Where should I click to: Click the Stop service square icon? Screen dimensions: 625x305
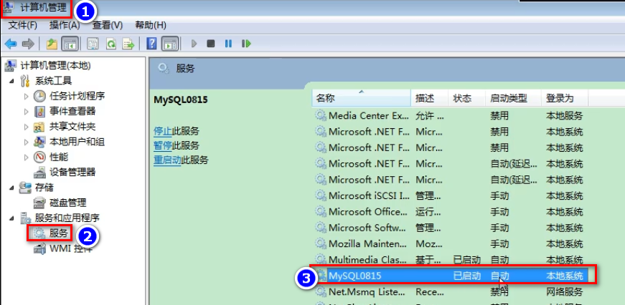[x=211, y=44]
